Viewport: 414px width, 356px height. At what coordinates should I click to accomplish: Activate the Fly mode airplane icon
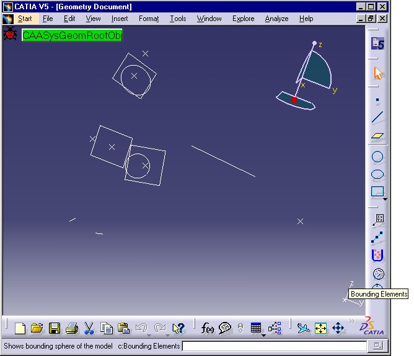[303, 329]
